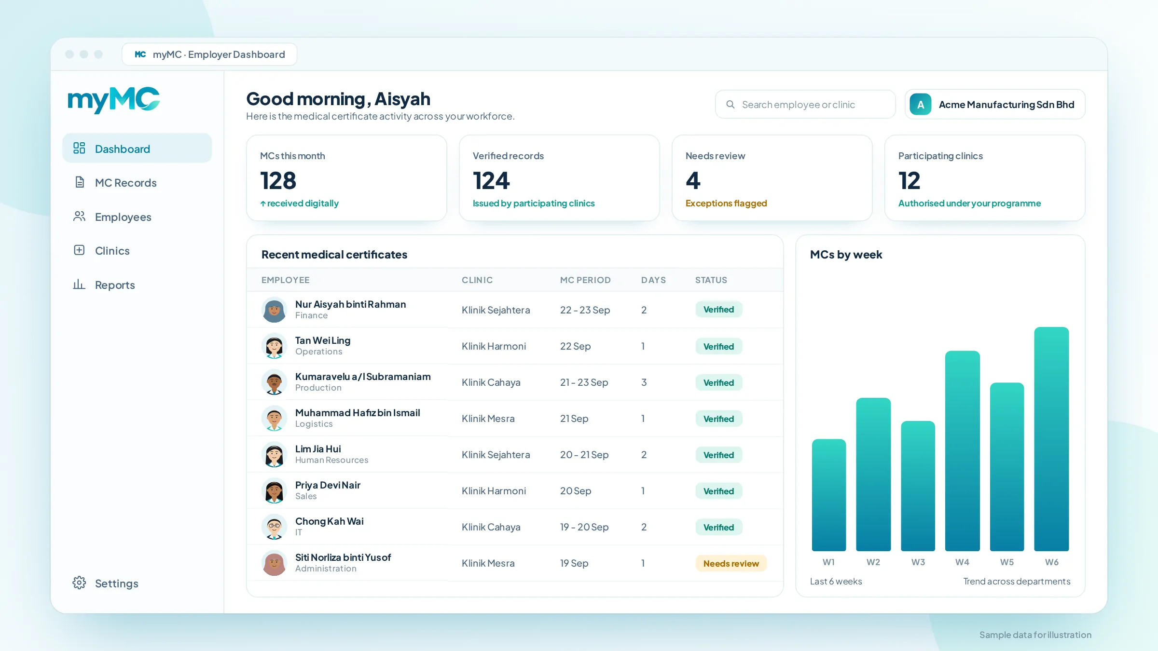Image resolution: width=1158 pixels, height=651 pixels.
Task: Open the Participating clinics card
Action: click(x=985, y=178)
